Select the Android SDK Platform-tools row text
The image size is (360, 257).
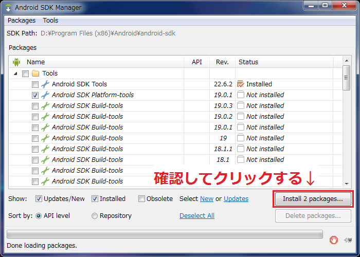coord(93,95)
